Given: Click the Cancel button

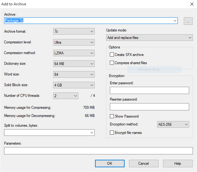Looking at the screenshot, I should (144, 164).
